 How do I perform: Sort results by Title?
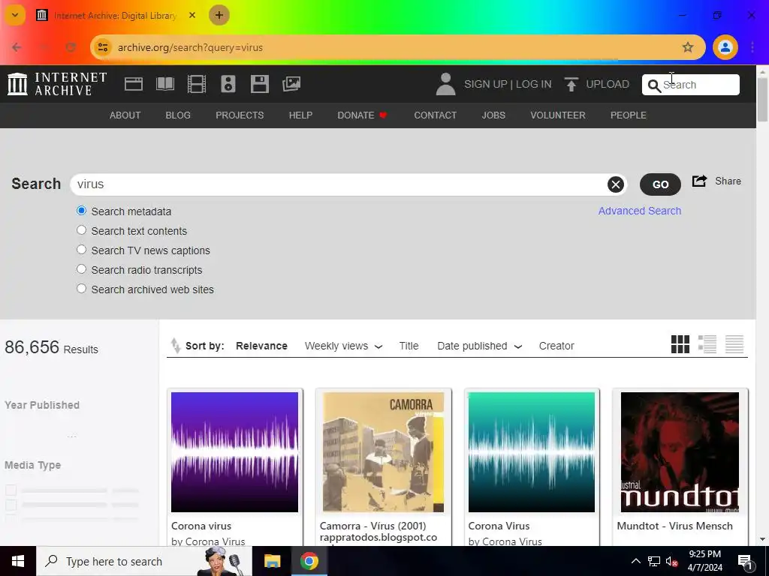409,346
